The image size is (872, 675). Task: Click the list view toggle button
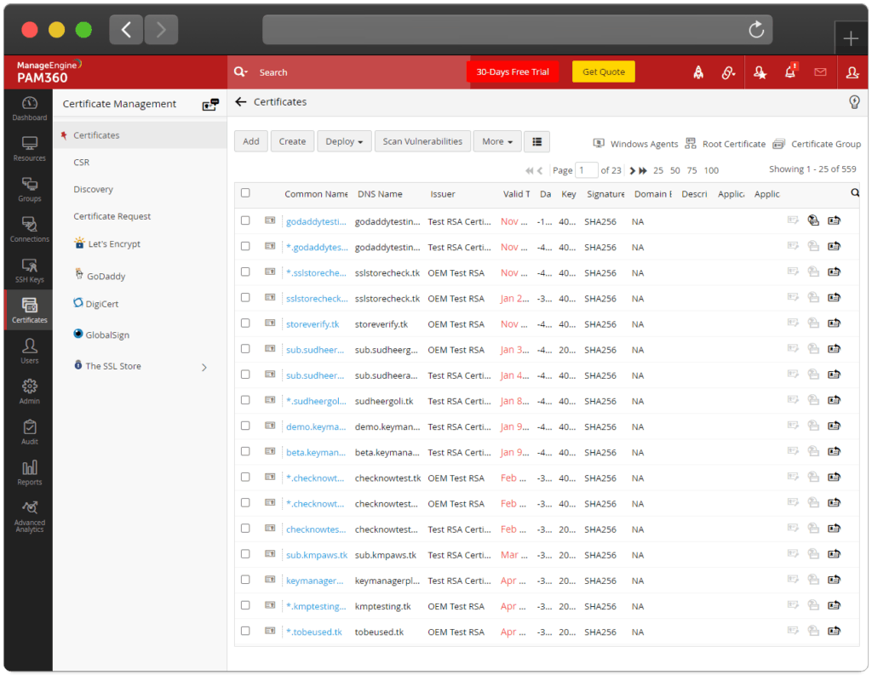coord(536,142)
